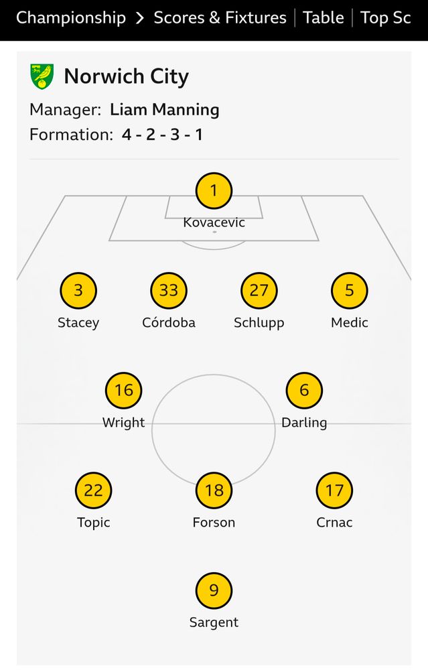Click manager name Liam Manning

[165, 110]
